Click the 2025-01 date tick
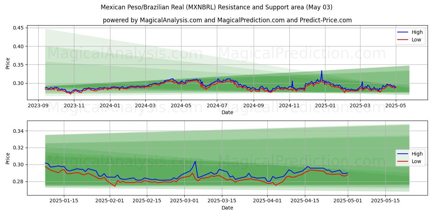Viewport: 433px width, 216px height. pyautogui.click(x=325, y=105)
